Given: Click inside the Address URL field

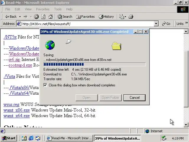Looking at the screenshot, I should [88, 24].
